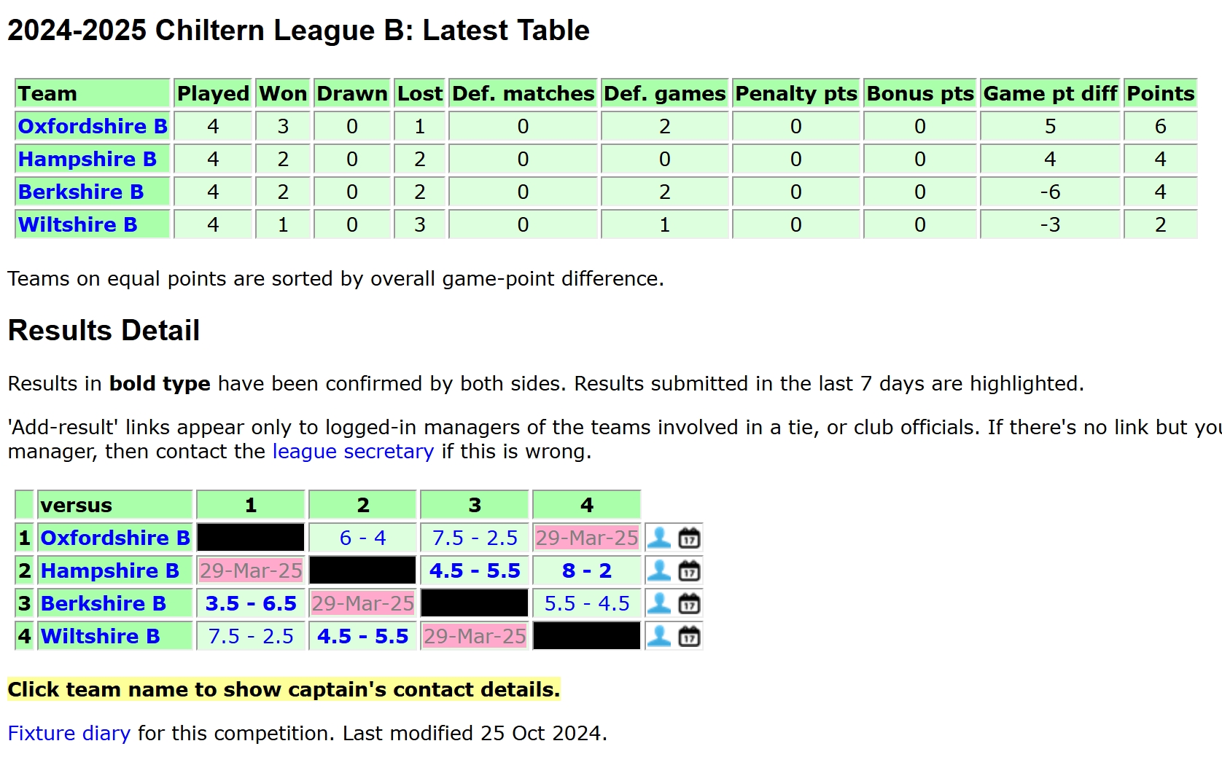Click the person icon in Wiltshire B row
This screenshot has width=1222, height=765.
point(659,636)
